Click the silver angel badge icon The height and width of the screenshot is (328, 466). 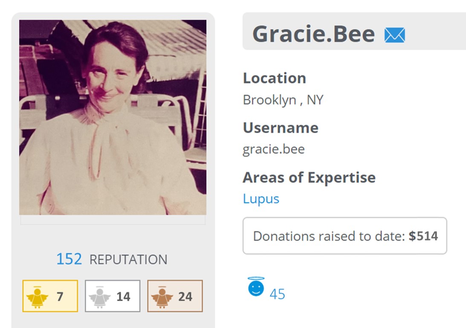100,296
